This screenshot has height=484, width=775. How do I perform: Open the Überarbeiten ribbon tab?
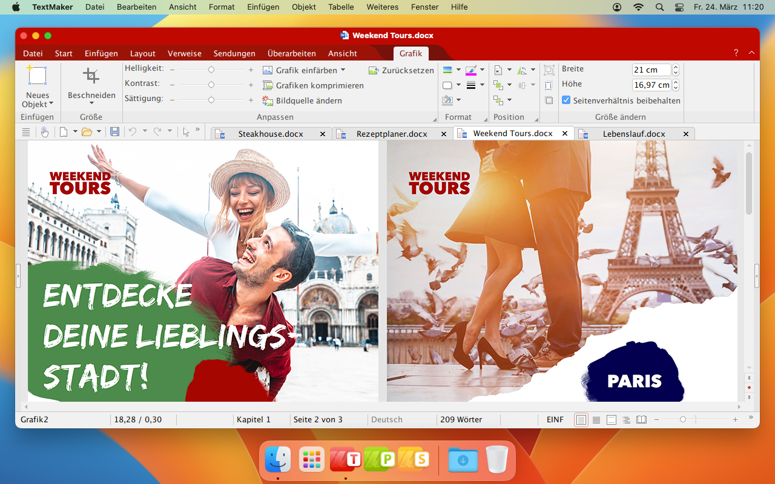[x=292, y=53]
